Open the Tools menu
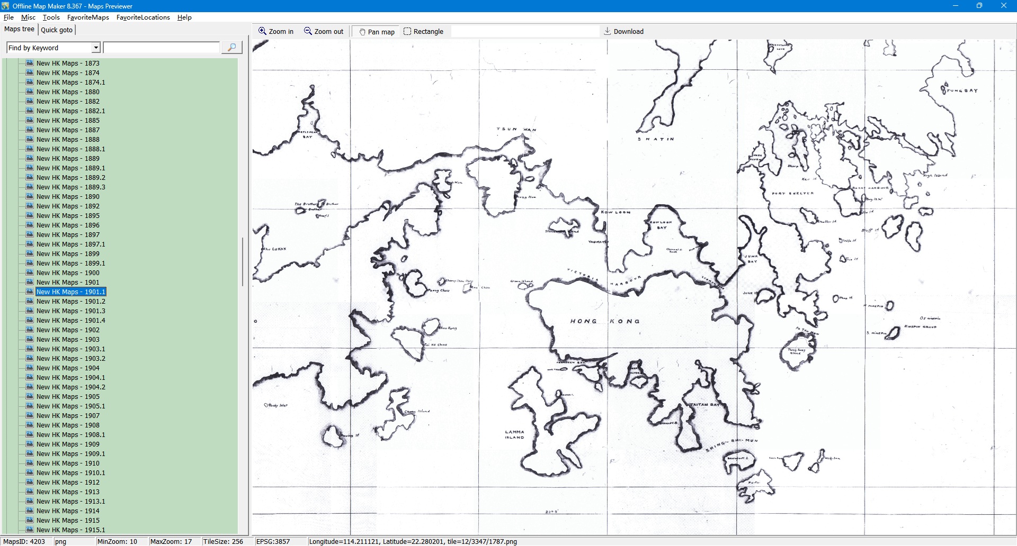 (51, 17)
